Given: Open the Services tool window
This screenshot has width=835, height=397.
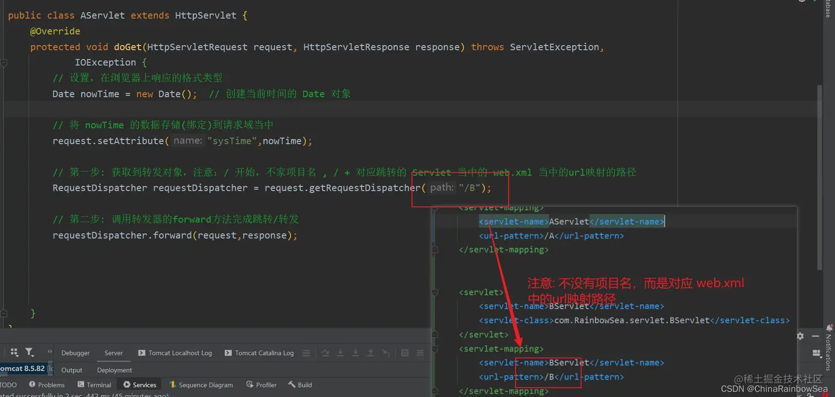Looking at the screenshot, I should pos(140,385).
